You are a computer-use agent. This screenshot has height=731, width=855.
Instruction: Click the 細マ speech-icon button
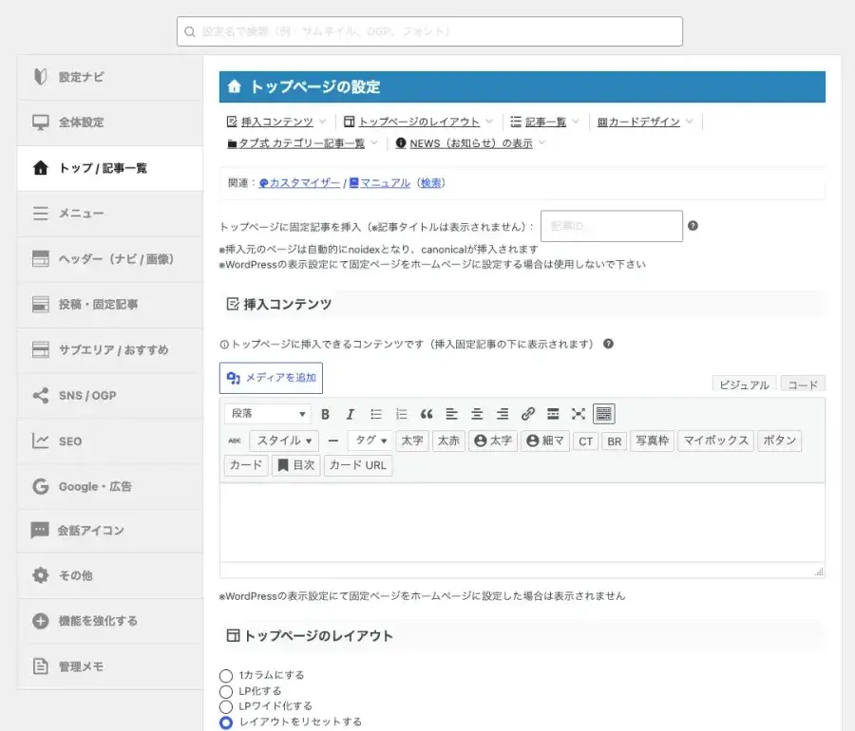(545, 440)
